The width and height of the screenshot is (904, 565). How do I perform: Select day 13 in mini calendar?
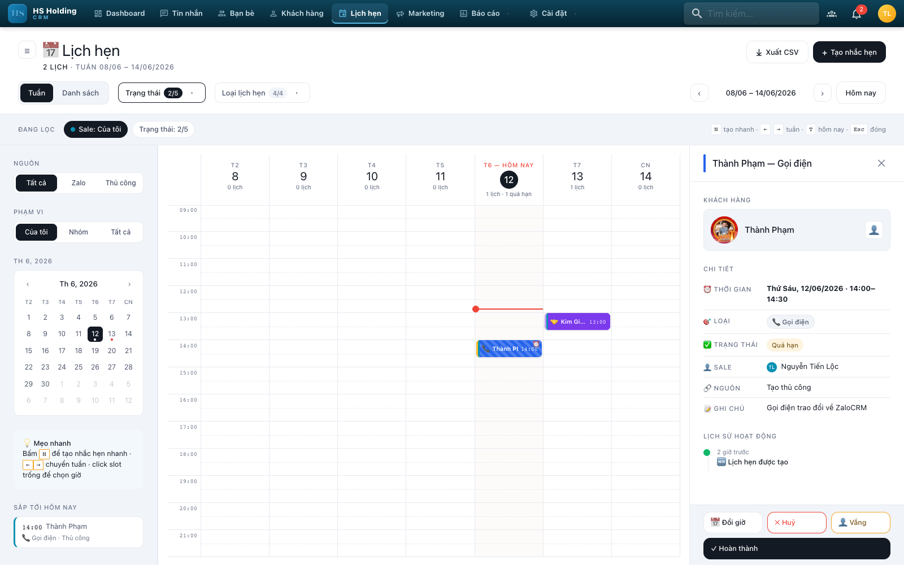pos(112,334)
